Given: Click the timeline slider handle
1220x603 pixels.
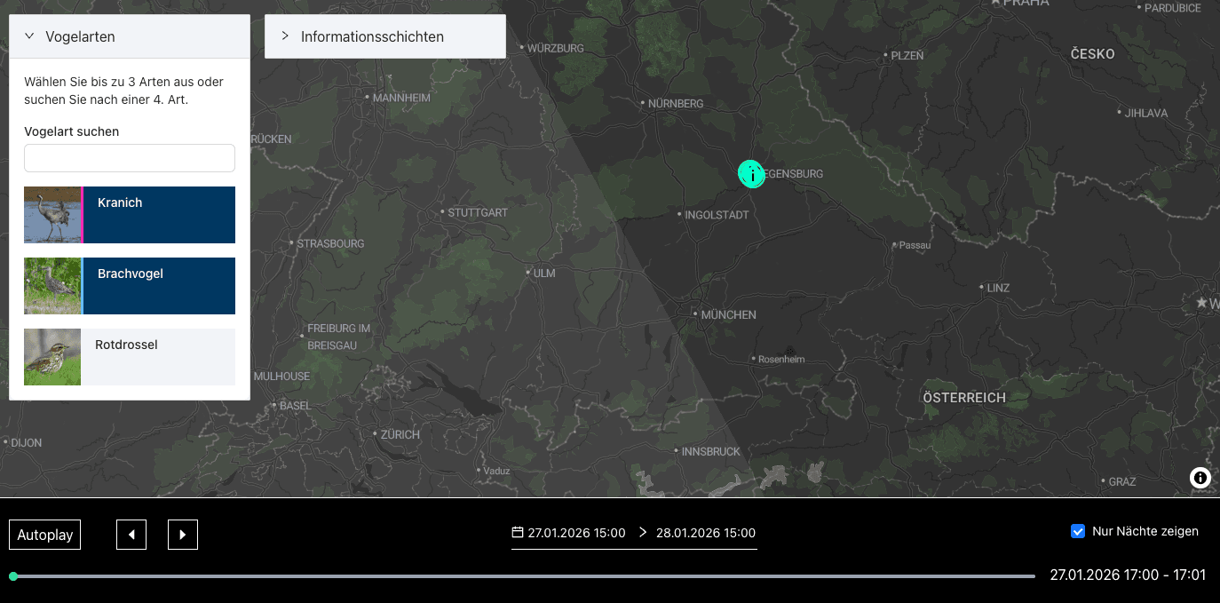Looking at the screenshot, I should [x=13, y=576].
